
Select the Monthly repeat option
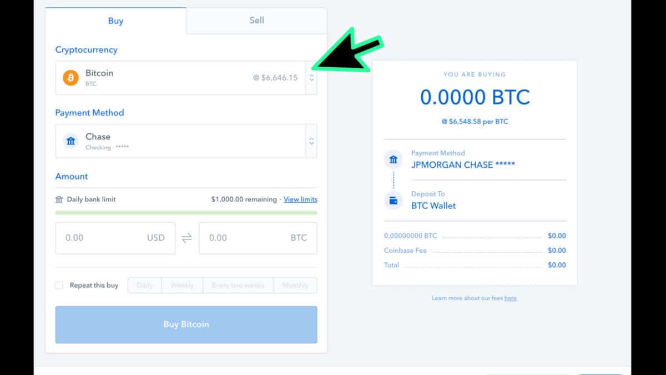295,285
